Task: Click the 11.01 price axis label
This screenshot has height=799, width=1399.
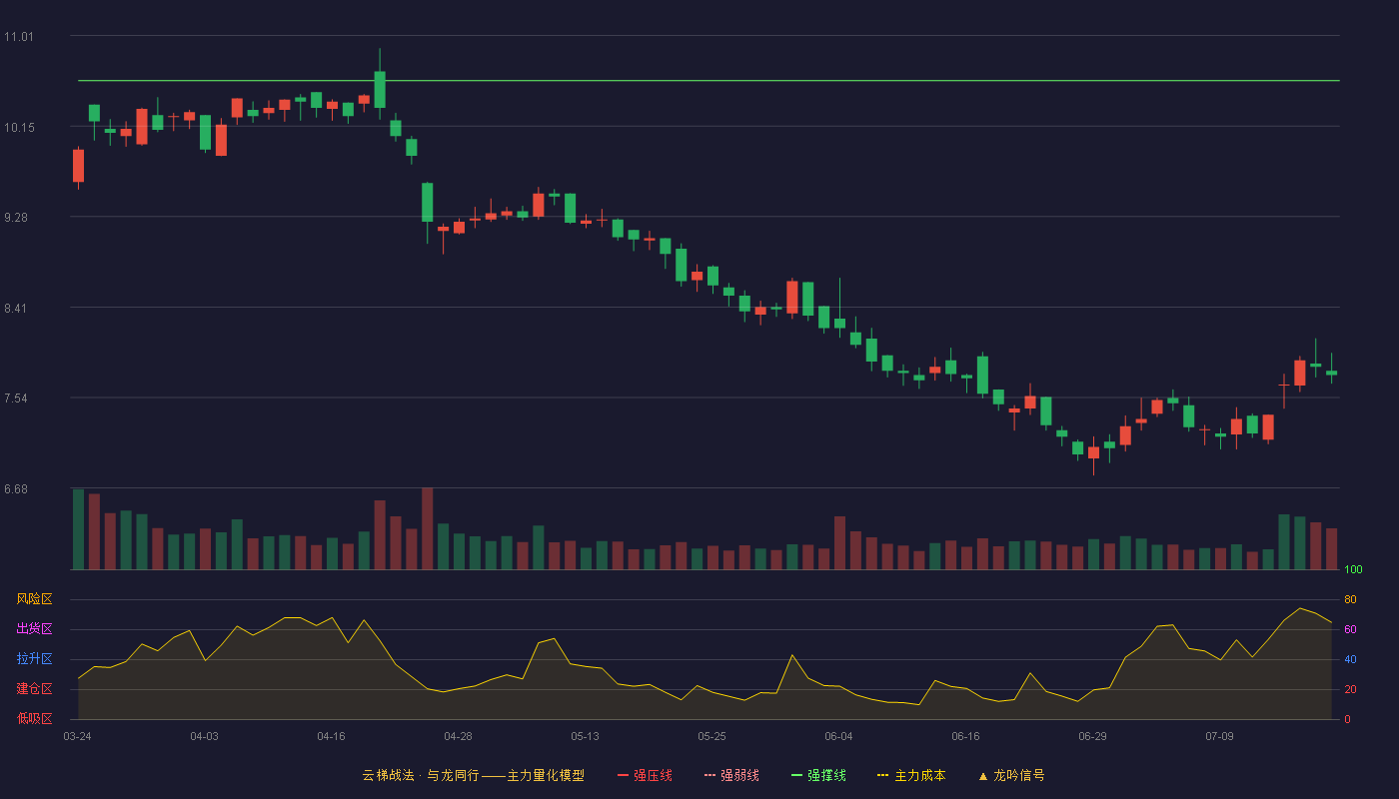Action: (18, 37)
